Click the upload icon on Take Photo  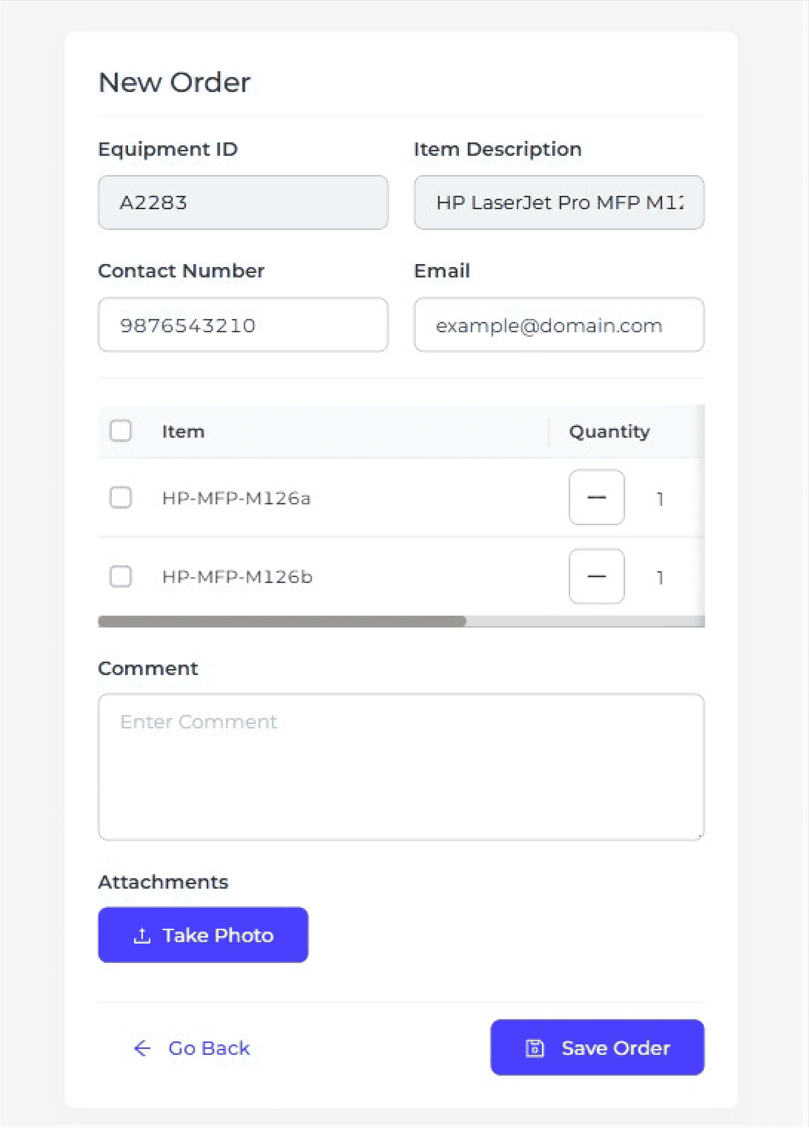[142, 936]
